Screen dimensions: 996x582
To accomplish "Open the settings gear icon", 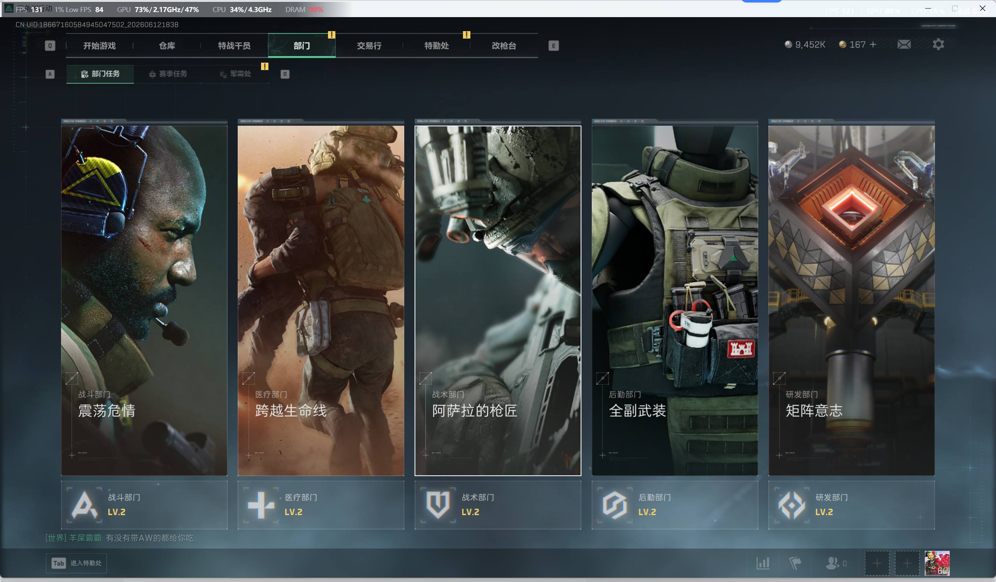I will pos(938,44).
